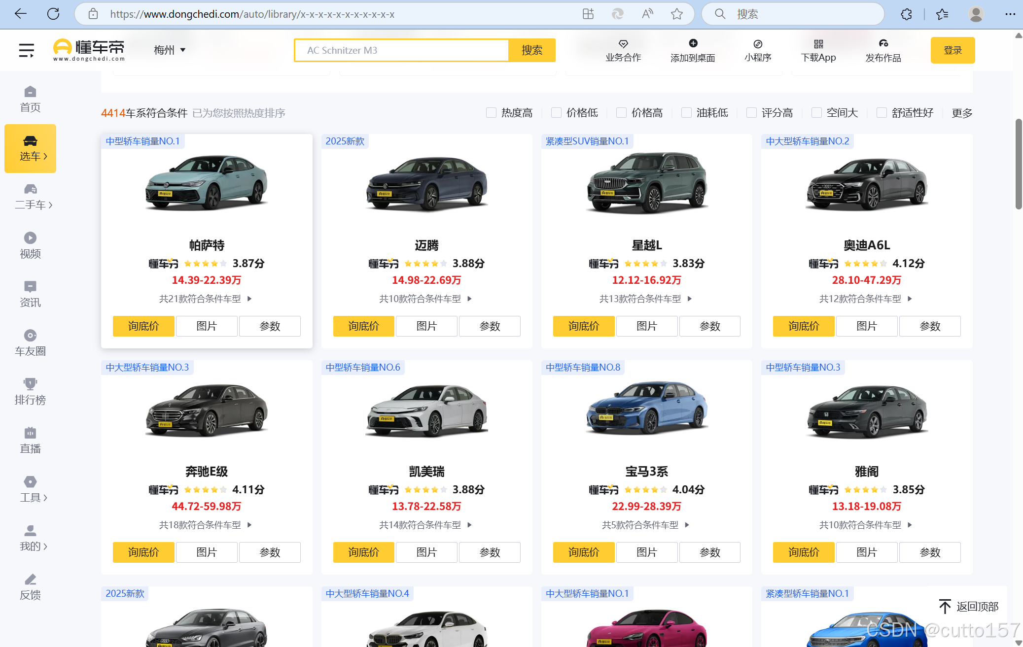Image resolution: width=1023 pixels, height=647 pixels.
Task: Open the hamburger menu icon
Action: pos(27,50)
